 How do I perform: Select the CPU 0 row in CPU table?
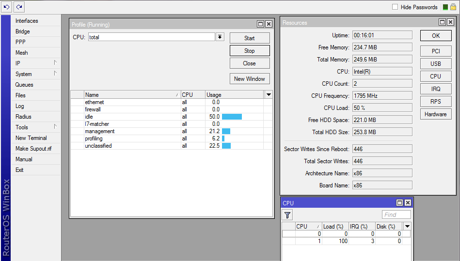(346, 234)
